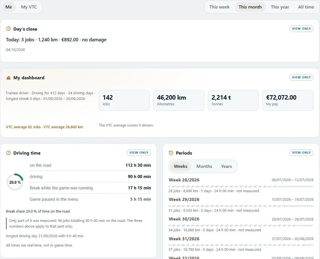Switch range to This year
Viewport: 320px width, 259px height.
coord(280,7)
